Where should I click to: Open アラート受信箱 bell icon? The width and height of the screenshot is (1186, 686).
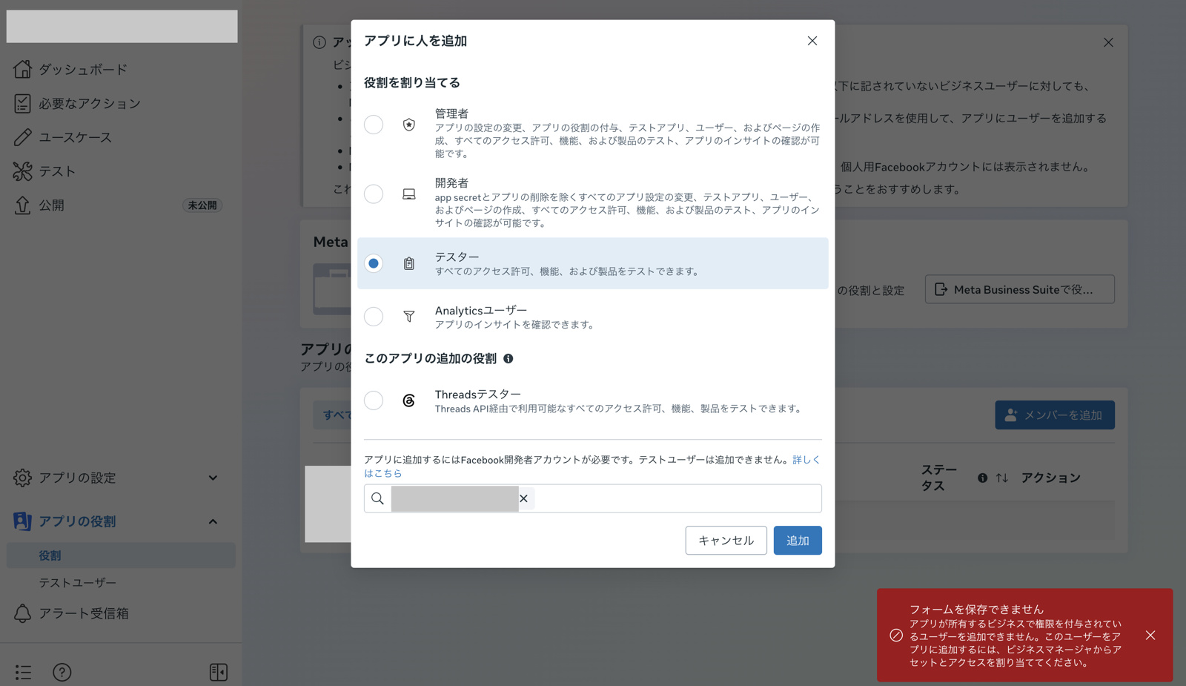[x=22, y=613]
